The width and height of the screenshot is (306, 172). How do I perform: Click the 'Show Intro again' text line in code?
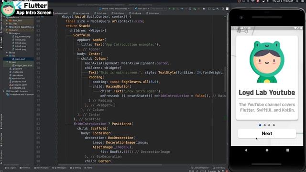pyautogui.click(x=131, y=91)
